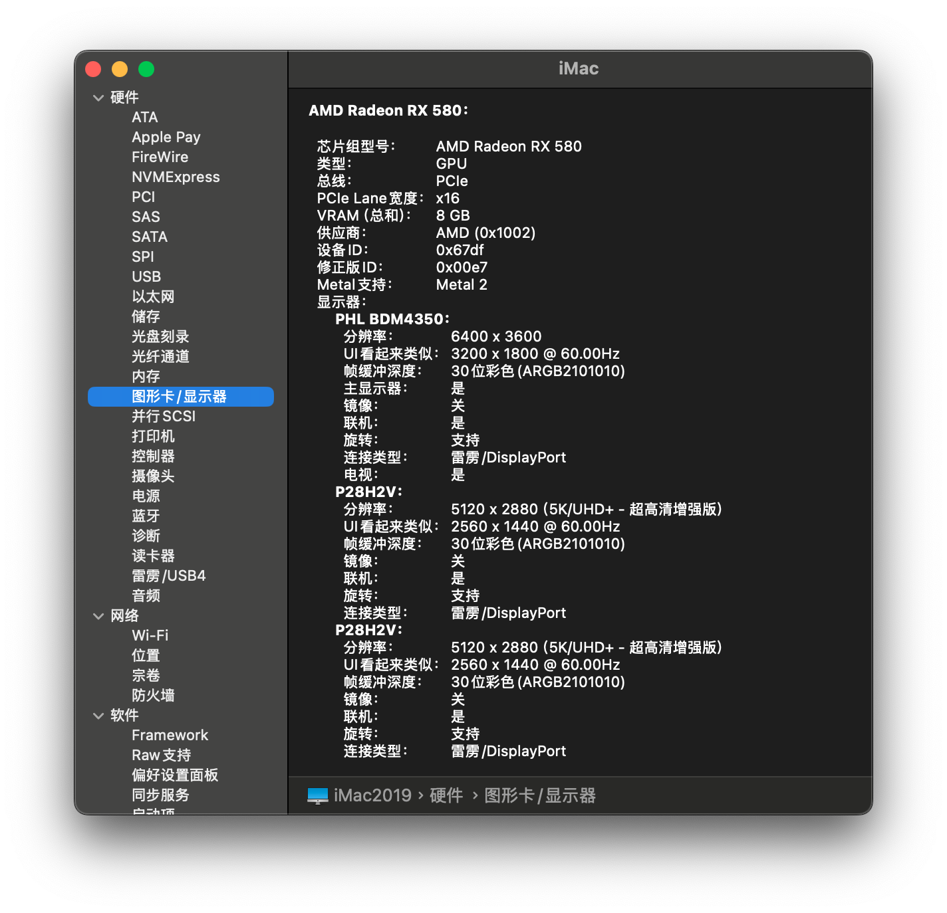Select 位置 under 网络
Image resolution: width=947 pixels, height=913 pixels.
coord(146,655)
